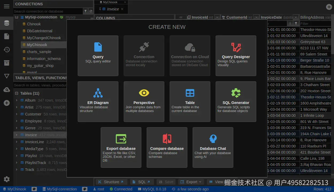
Task: Click the MySQL 8.0.18 status entry
Action: pyautogui.click(x=152, y=189)
